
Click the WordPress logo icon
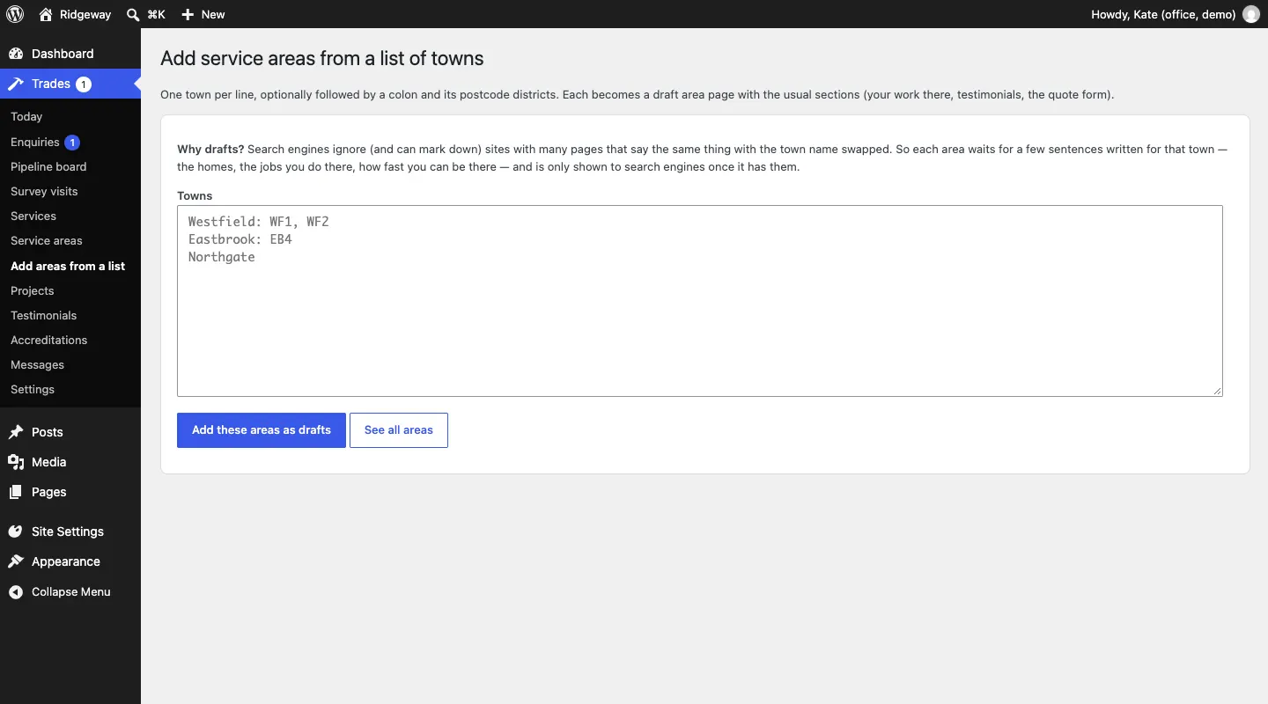[15, 14]
